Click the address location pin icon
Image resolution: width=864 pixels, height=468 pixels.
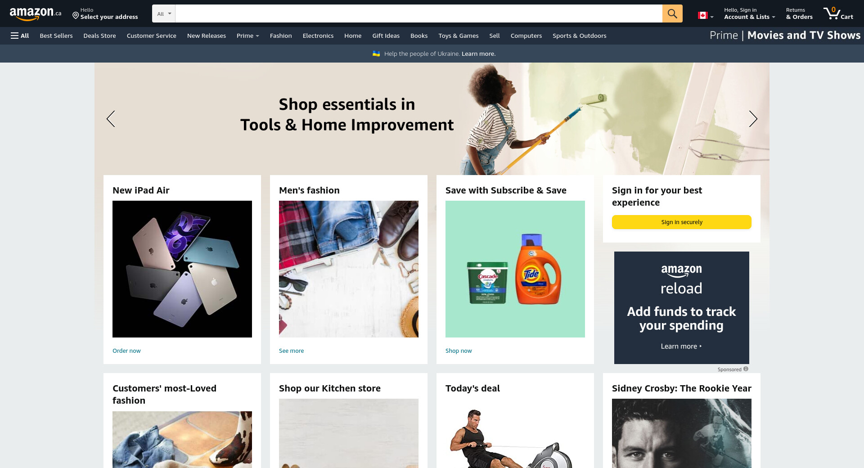pos(76,16)
